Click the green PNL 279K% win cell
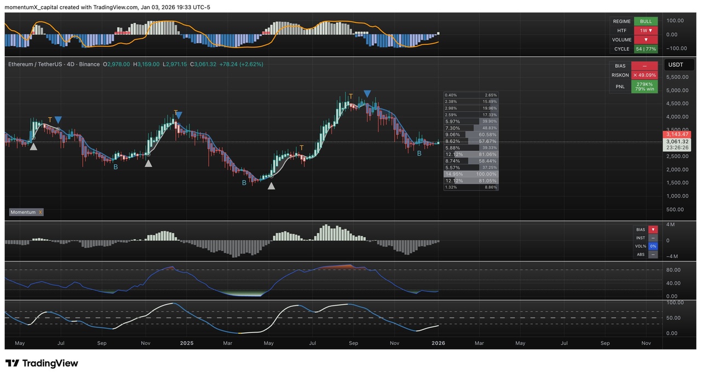Screen dimensions: 701x377 click(645, 86)
